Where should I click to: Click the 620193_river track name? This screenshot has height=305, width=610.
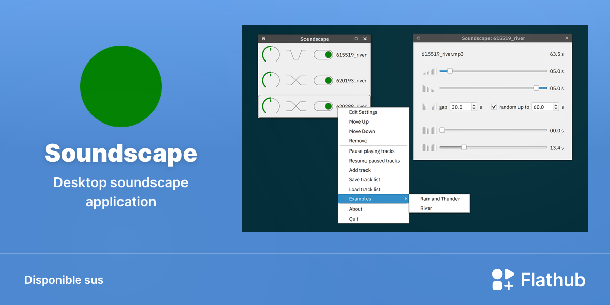[351, 80]
